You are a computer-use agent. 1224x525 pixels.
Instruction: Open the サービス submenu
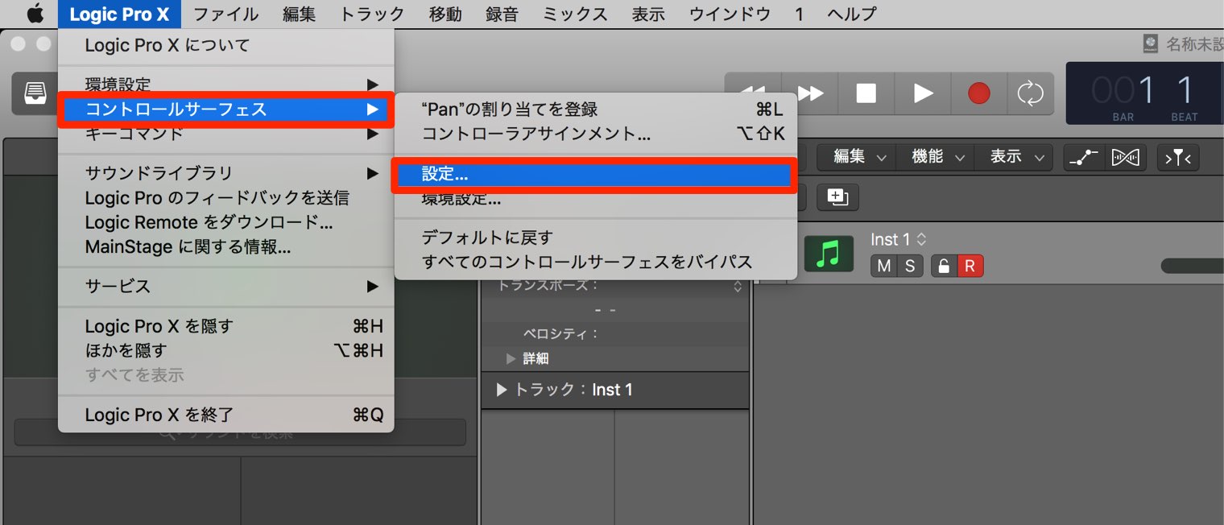pyautogui.click(x=226, y=286)
